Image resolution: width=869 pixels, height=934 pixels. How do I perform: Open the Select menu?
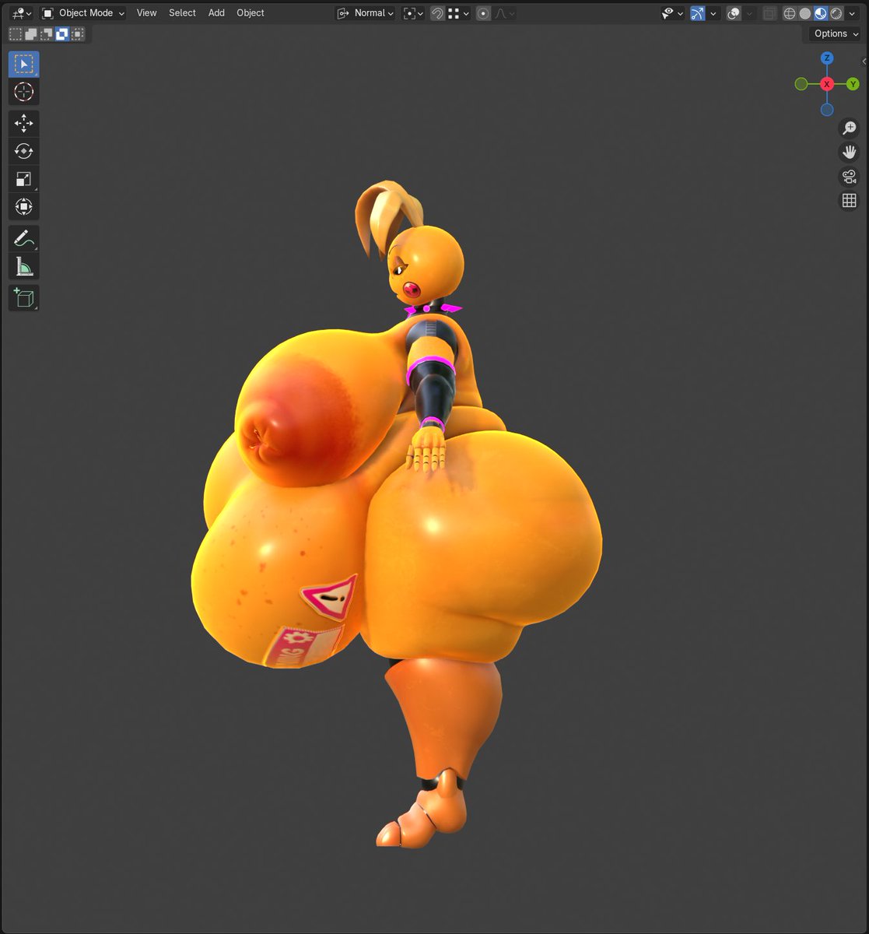click(182, 13)
